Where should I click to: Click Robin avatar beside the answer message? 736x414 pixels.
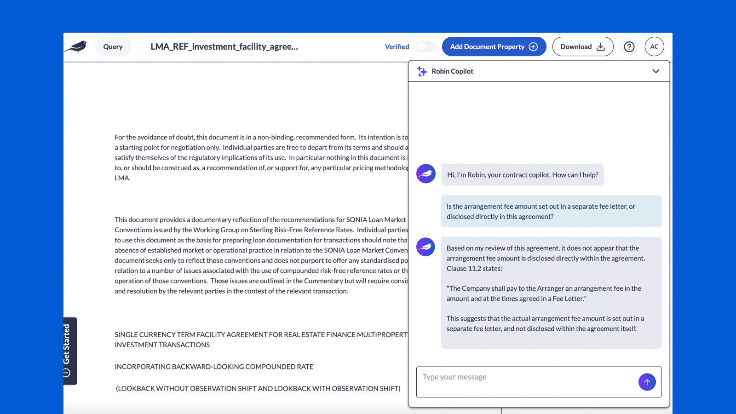click(426, 247)
